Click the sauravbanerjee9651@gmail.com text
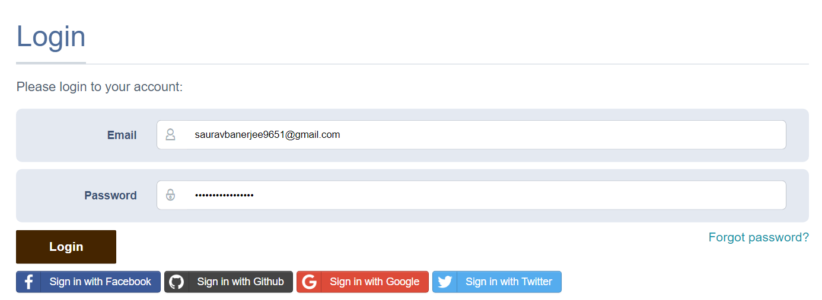This screenshot has height=300, width=822. point(267,135)
